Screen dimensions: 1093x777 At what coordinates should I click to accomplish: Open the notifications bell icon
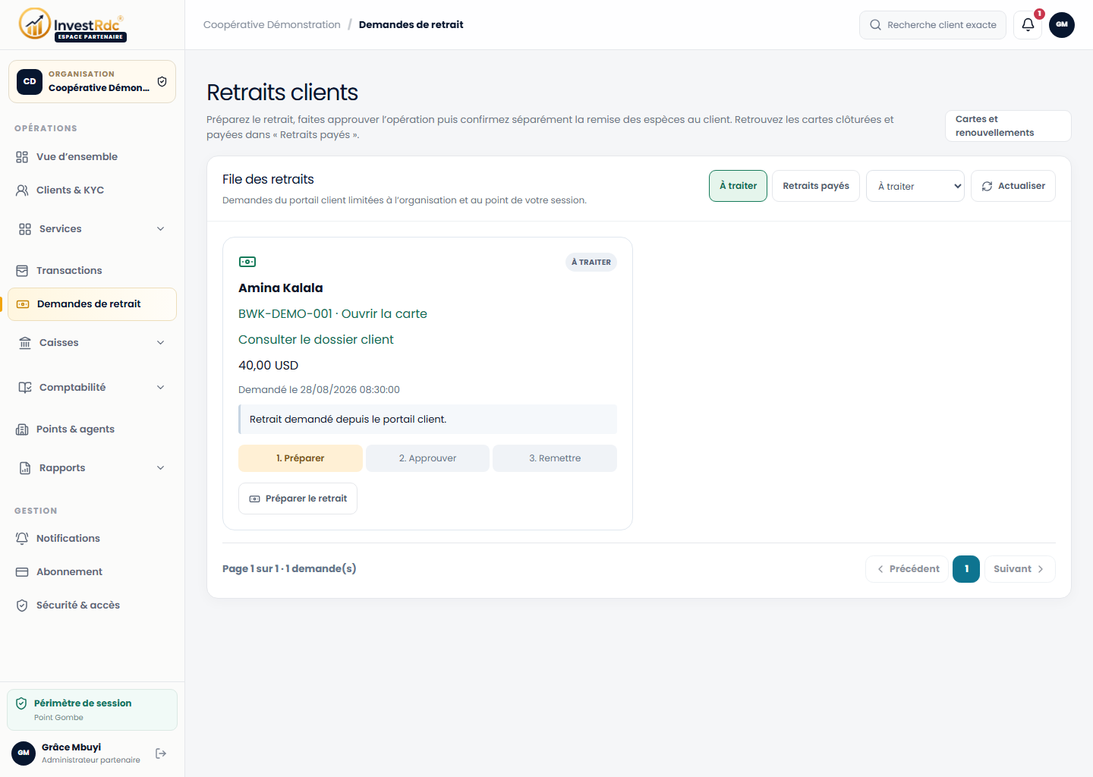(x=1028, y=24)
